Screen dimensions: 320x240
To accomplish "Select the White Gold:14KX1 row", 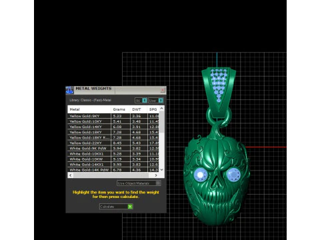I will [x=113, y=165].
